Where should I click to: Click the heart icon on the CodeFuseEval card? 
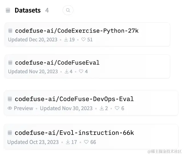click(81, 71)
